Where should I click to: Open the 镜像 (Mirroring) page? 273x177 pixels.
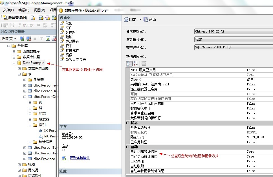pyautogui.click(x=69, y=55)
